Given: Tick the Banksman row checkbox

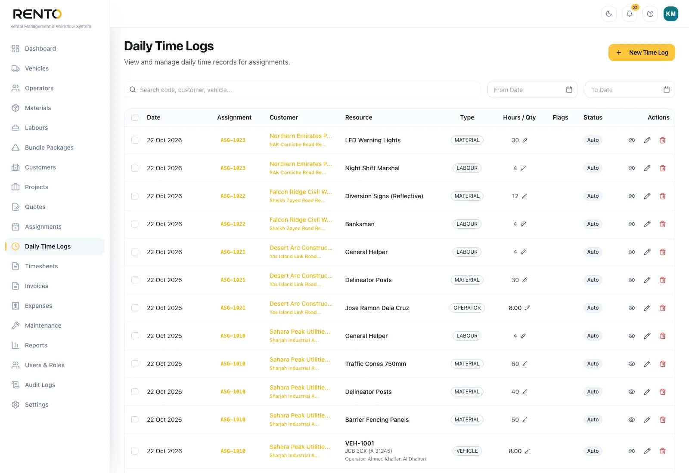Looking at the screenshot, I should tap(135, 224).
